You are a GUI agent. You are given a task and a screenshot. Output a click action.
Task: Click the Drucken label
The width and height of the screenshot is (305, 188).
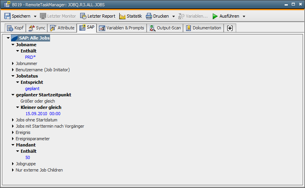[x=161, y=16]
